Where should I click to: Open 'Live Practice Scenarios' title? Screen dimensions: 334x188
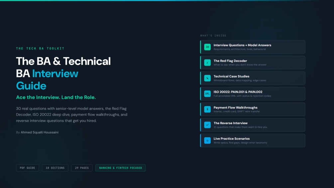[x=232, y=138]
